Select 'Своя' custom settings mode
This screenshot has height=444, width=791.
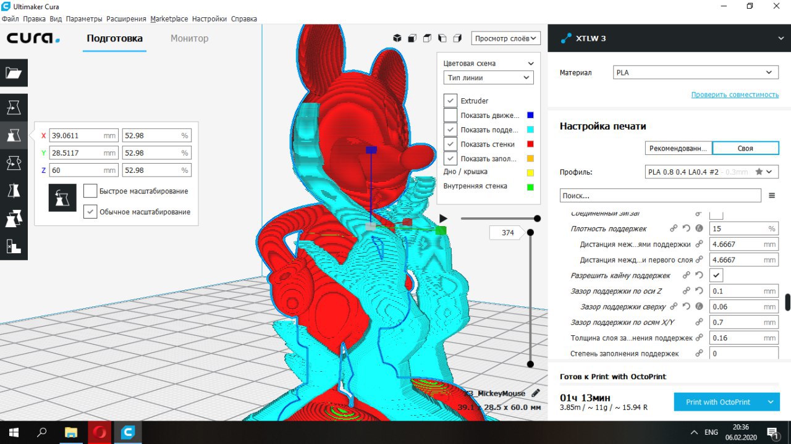tap(745, 148)
